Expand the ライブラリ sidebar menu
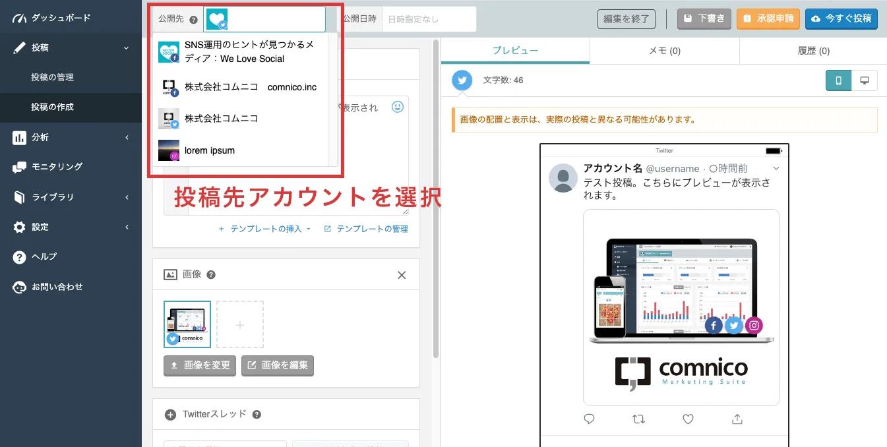 click(126, 197)
